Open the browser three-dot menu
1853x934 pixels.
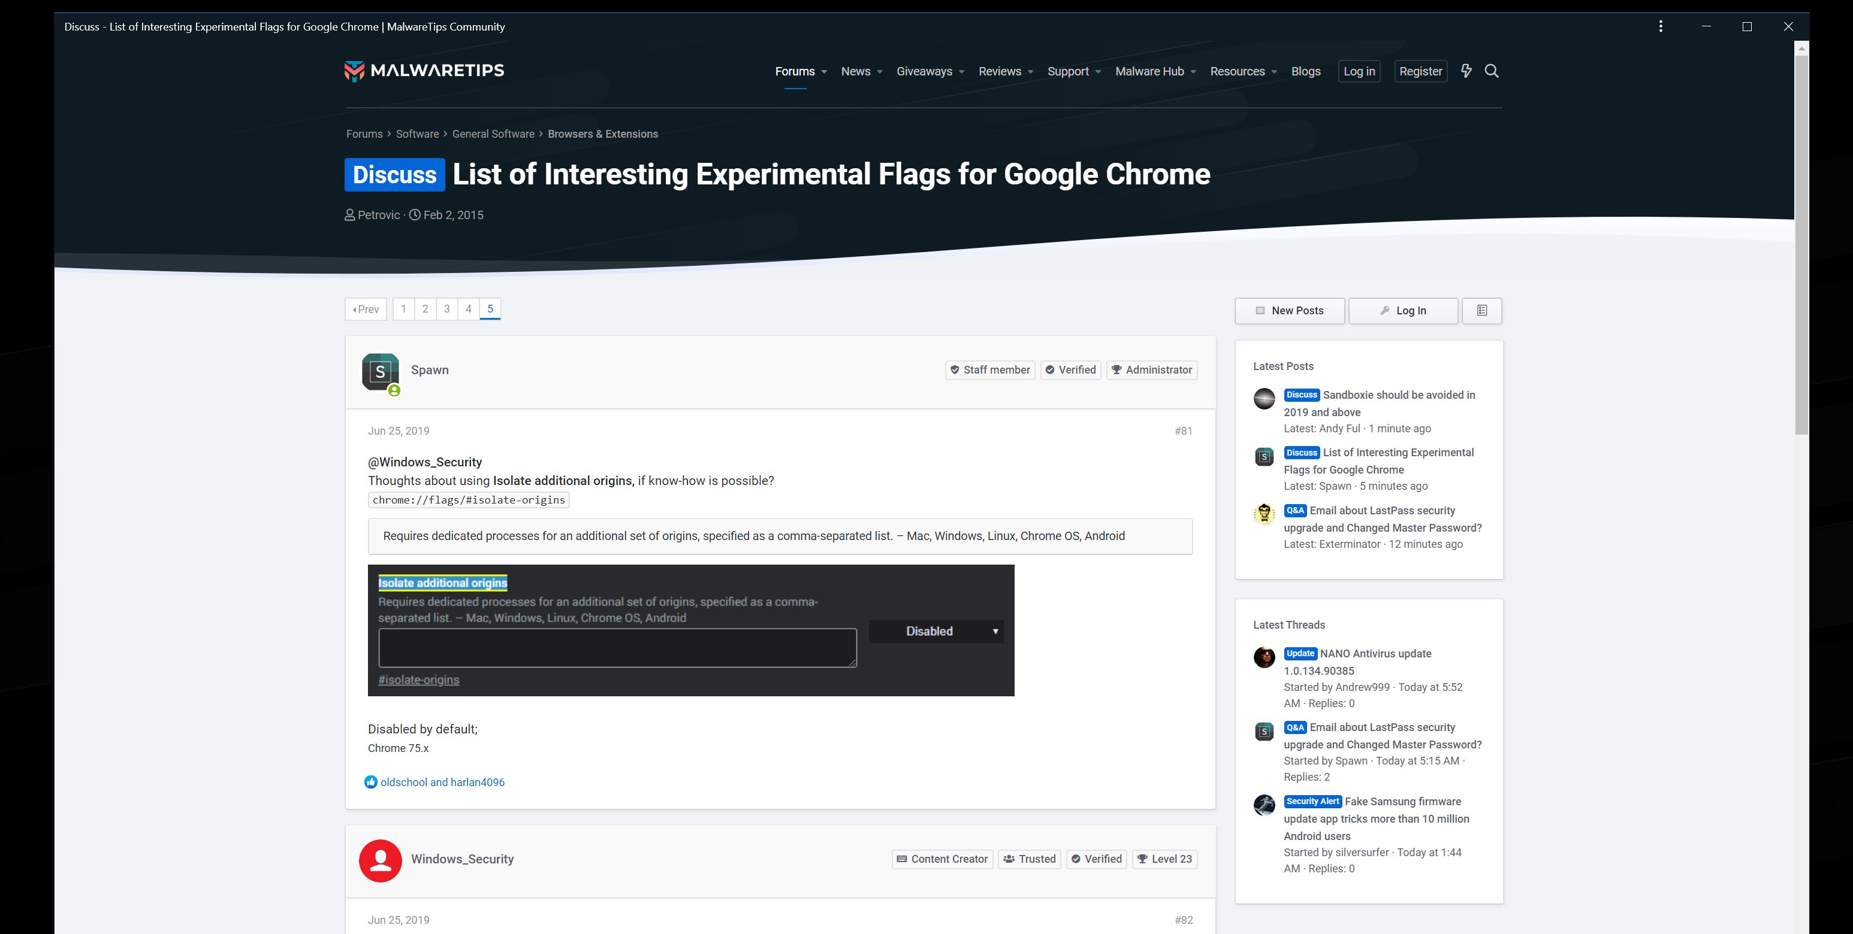1660,26
